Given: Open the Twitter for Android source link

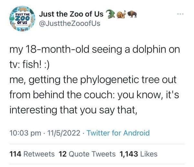Looking at the screenshot, I should pos(118,133).
